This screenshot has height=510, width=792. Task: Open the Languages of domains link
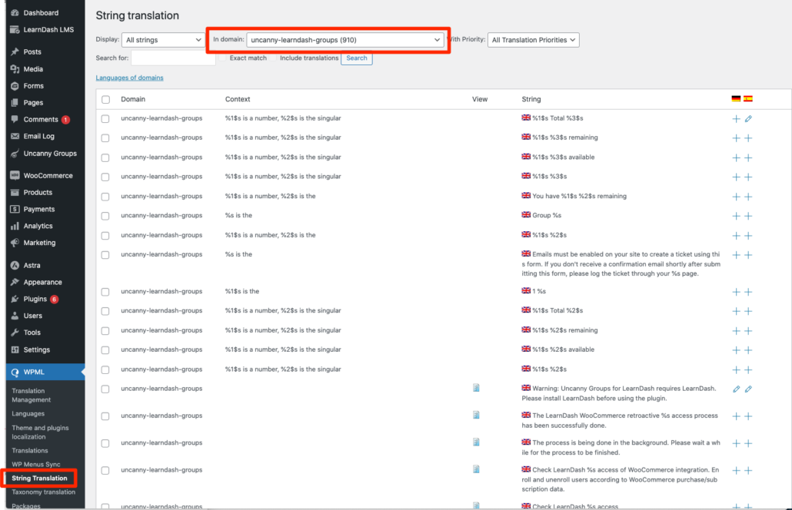[128, 78]
